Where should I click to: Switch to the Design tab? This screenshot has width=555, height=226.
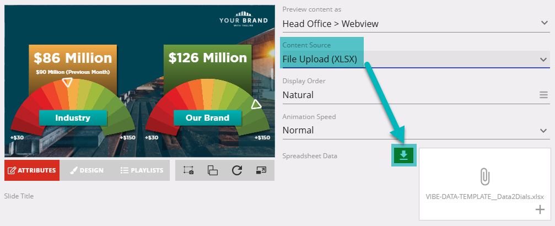pos(87,170)
